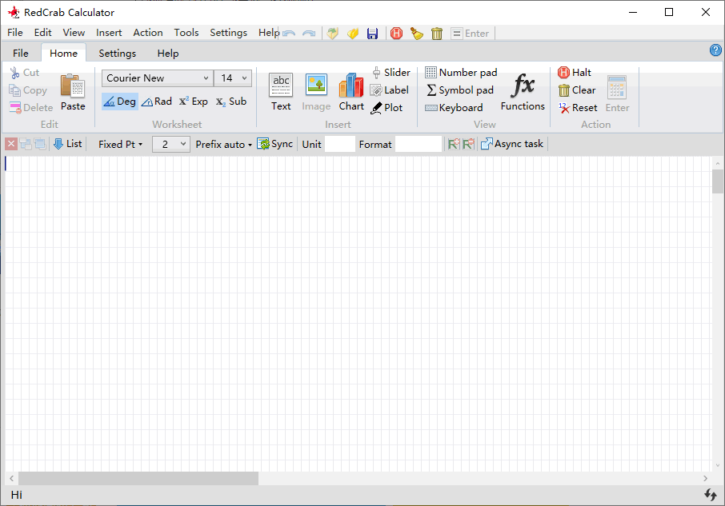Insert a Chart into the worksheet
This screenshot has height=506, width=725.
(x=351, y=92)
